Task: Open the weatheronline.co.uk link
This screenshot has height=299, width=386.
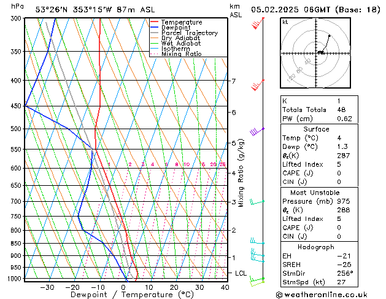Action: tap(328, 294)
